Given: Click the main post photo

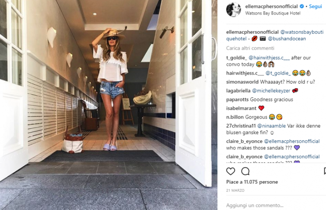Looking at the screenshot, I should point(109,105).
